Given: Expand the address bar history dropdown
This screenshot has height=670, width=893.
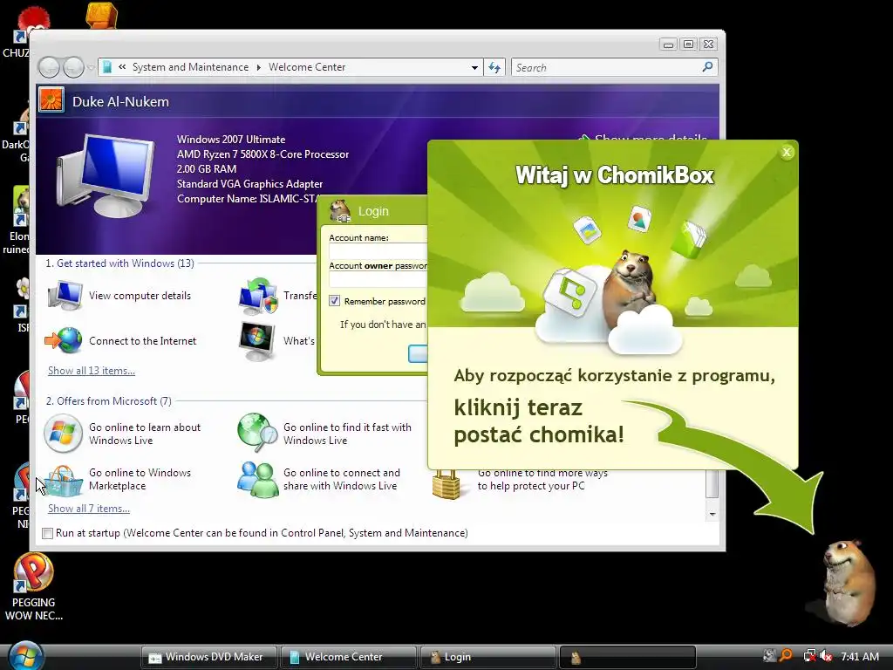Looking at the screenshot, I should click(x=474, y=67).
